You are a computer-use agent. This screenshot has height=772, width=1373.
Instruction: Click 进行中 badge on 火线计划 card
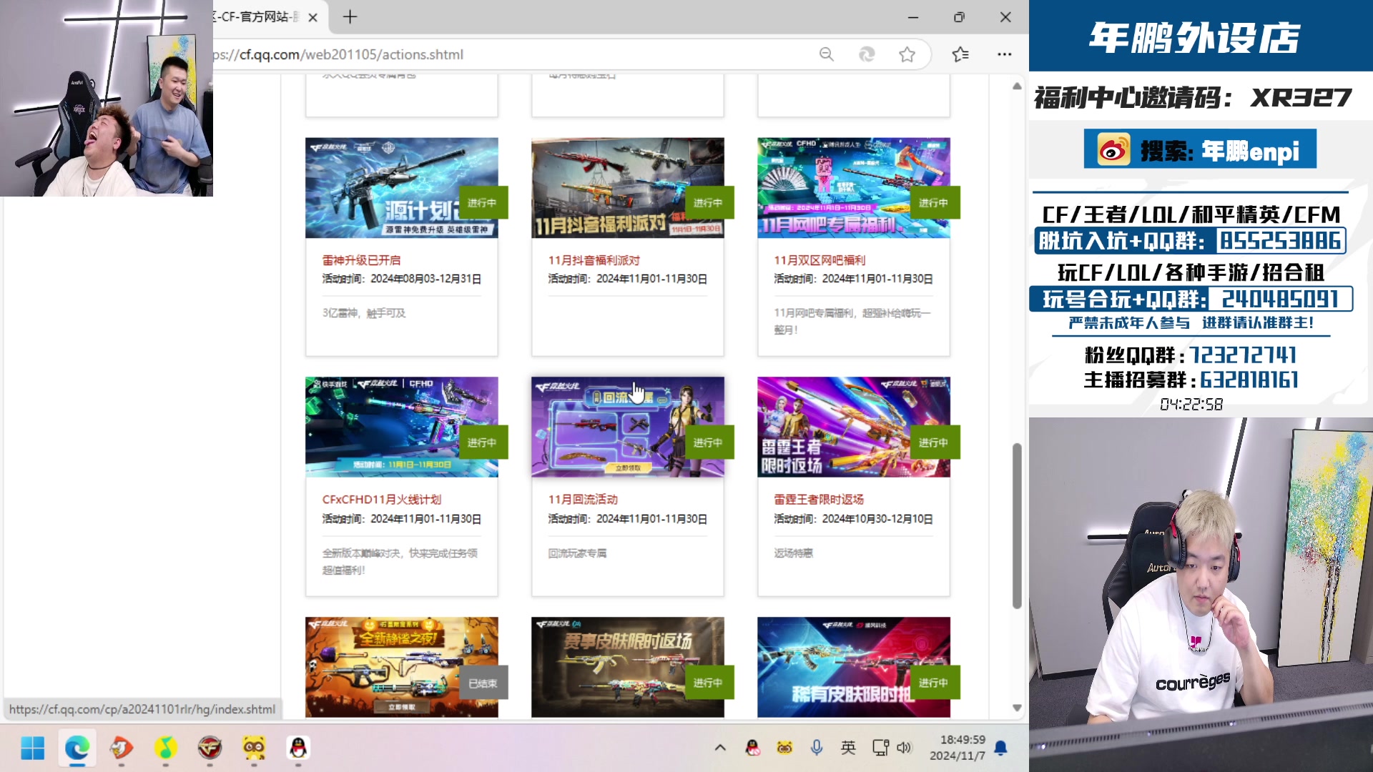pos(483,442)
